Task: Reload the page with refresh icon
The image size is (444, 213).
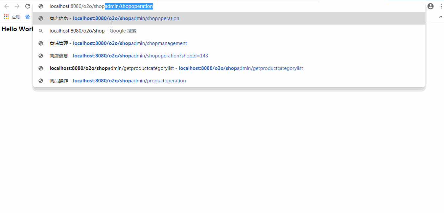Action: pos(28,6)
